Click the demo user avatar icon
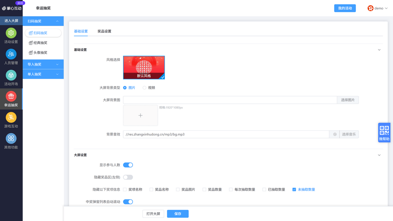This screenshot has width=393, height=221. click(x=370, y=8)
